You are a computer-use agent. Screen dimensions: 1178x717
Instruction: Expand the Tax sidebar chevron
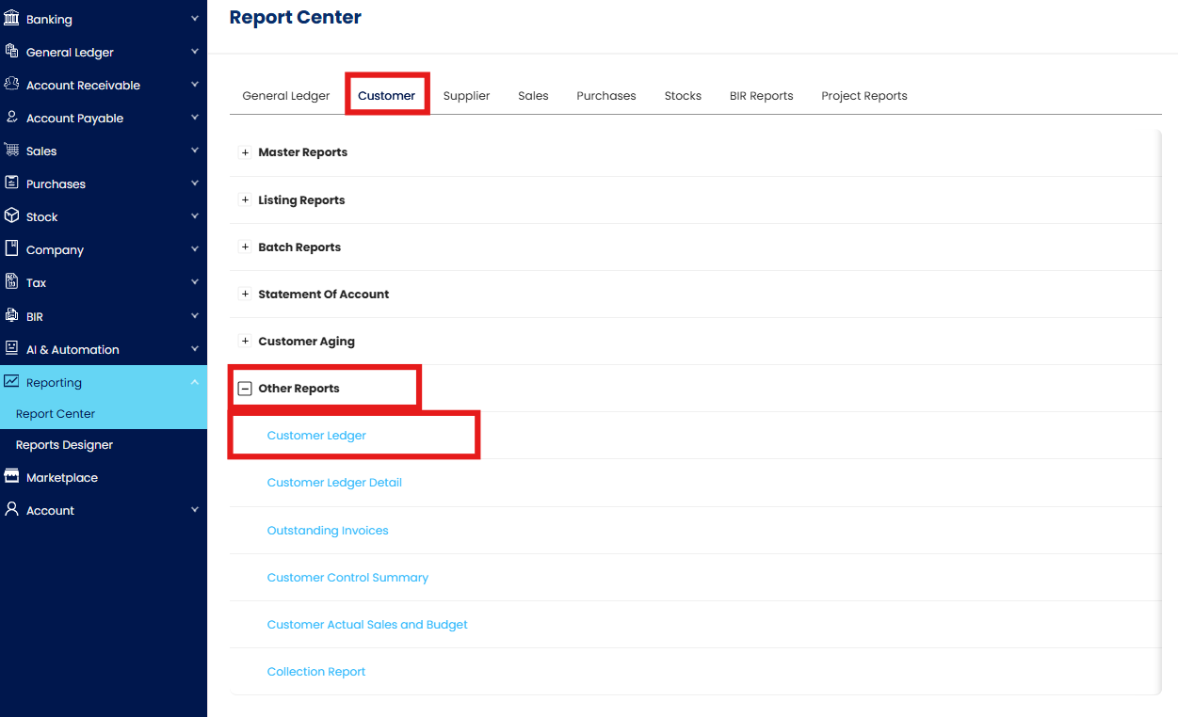click(x=194, y=282)
